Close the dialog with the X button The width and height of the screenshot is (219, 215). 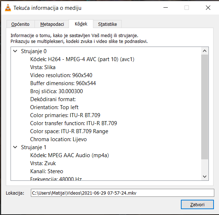pyautogui.click(x=208, y=8)
